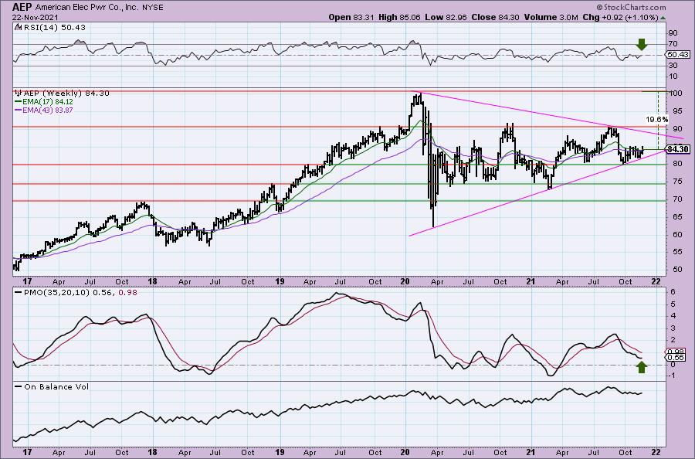
Task: Click the -1 level on the PMO axis
Action: (x=672, y=376)
